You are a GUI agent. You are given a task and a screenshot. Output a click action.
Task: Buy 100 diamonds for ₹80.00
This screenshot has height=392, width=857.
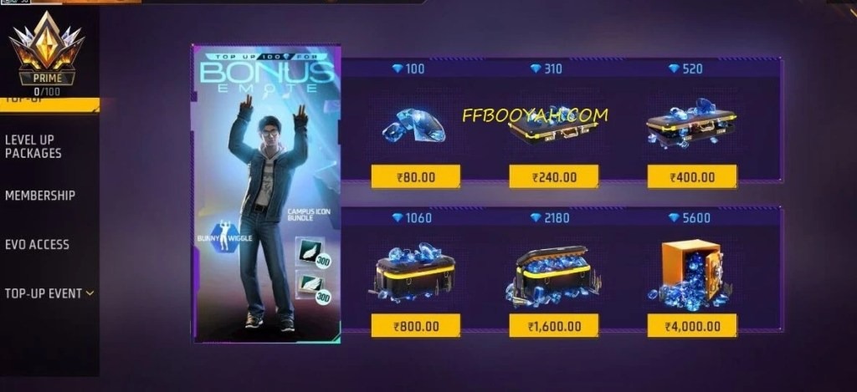(x=415, y=177)
